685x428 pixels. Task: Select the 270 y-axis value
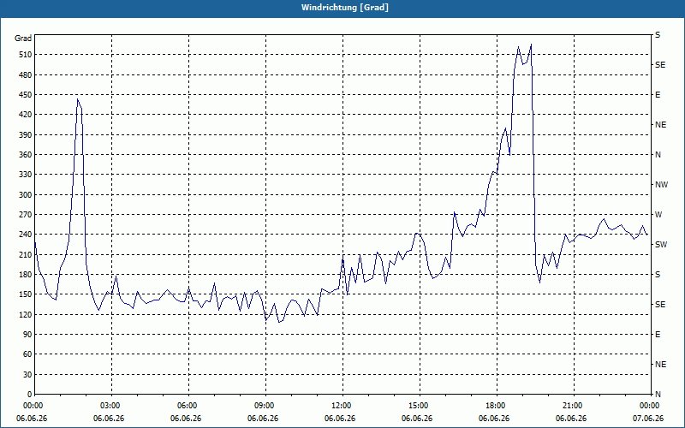[26, 215]
